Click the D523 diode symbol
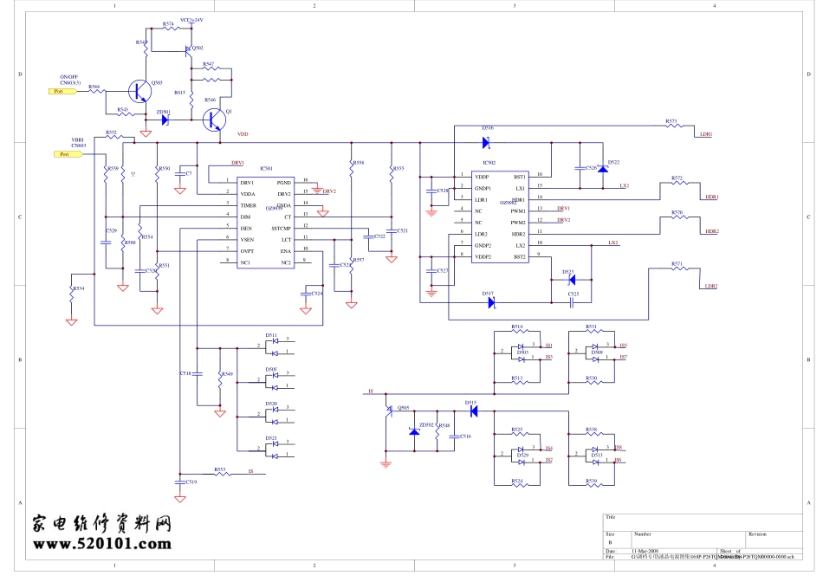This screenshot has width=823, height=582. pos(570,279)
